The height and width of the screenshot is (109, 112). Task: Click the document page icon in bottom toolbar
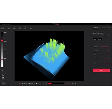click(x=22, y=83)
